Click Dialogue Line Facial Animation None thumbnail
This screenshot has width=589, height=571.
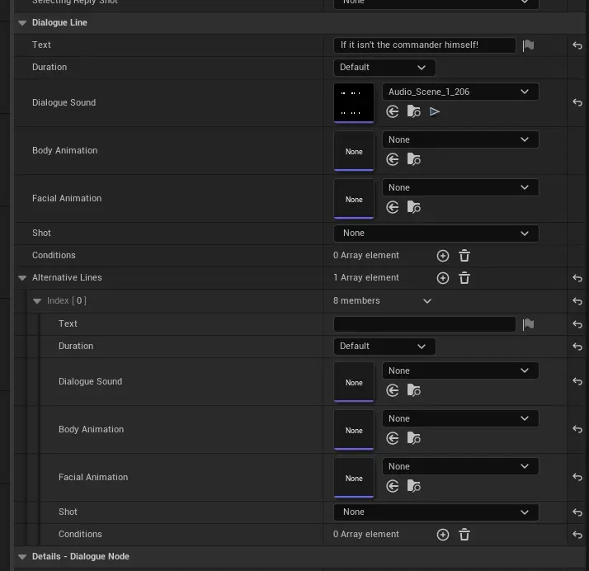point(354,199)
